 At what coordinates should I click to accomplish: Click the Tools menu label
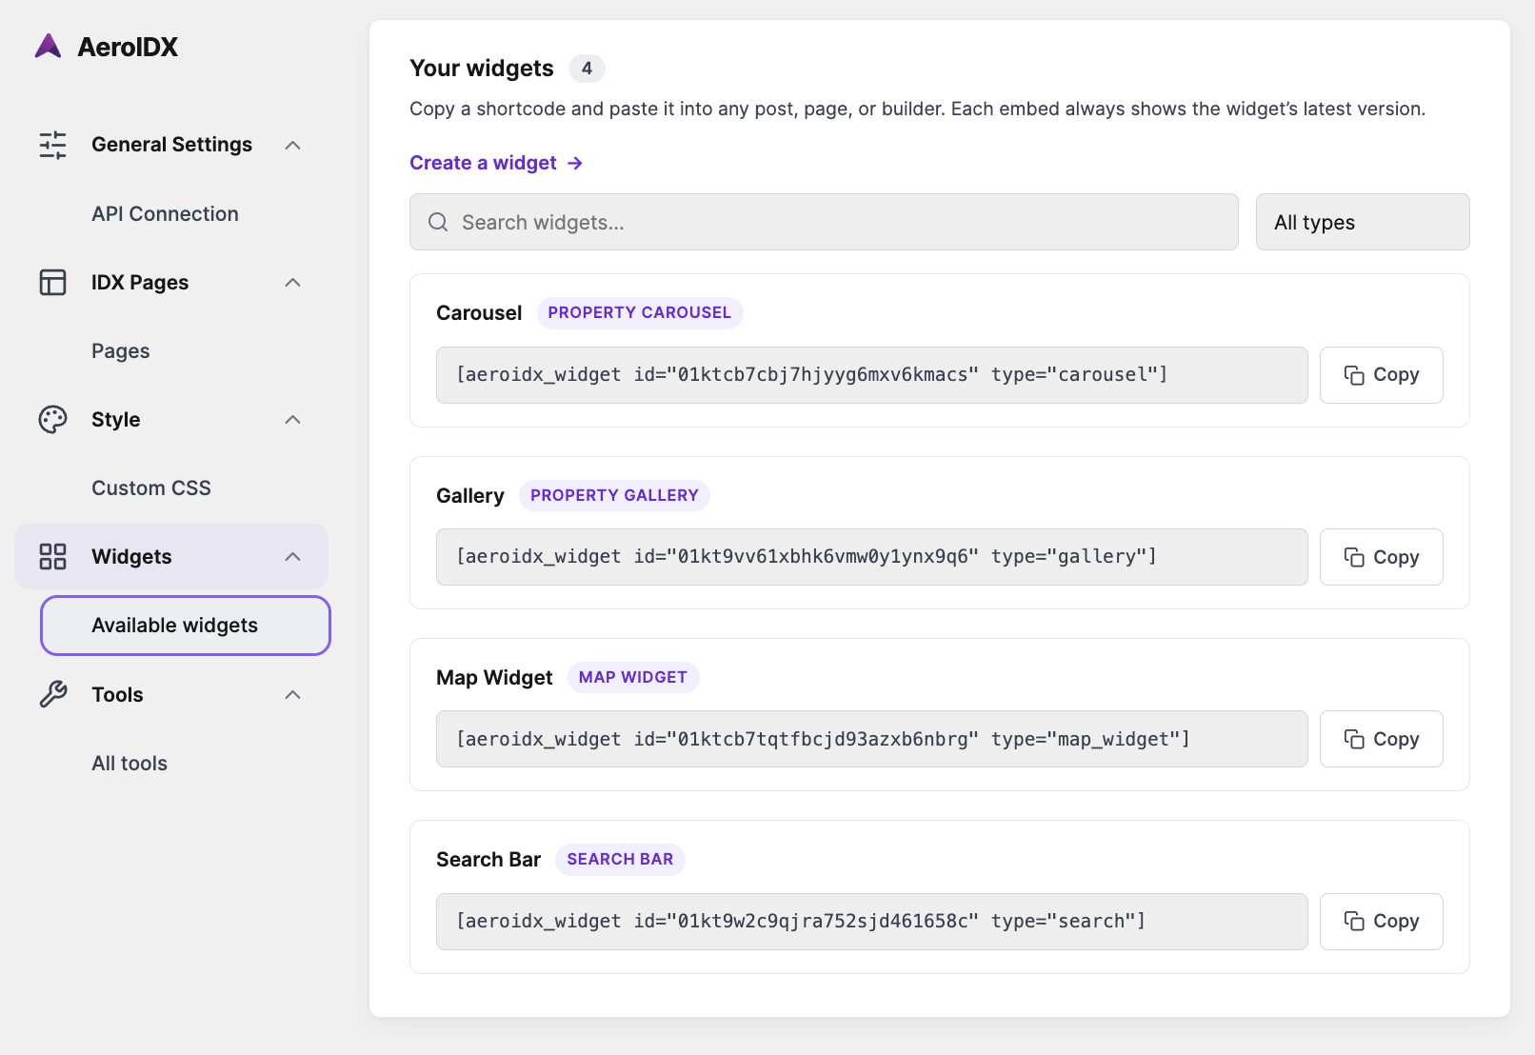pyautogui.click(x=117, y=694)
